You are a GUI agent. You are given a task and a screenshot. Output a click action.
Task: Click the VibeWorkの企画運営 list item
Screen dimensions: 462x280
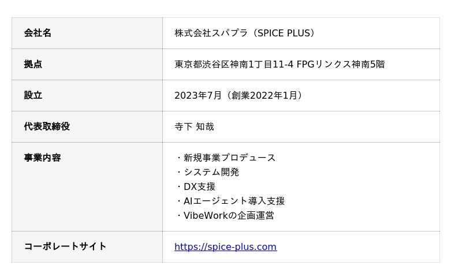tap(229, 216)
